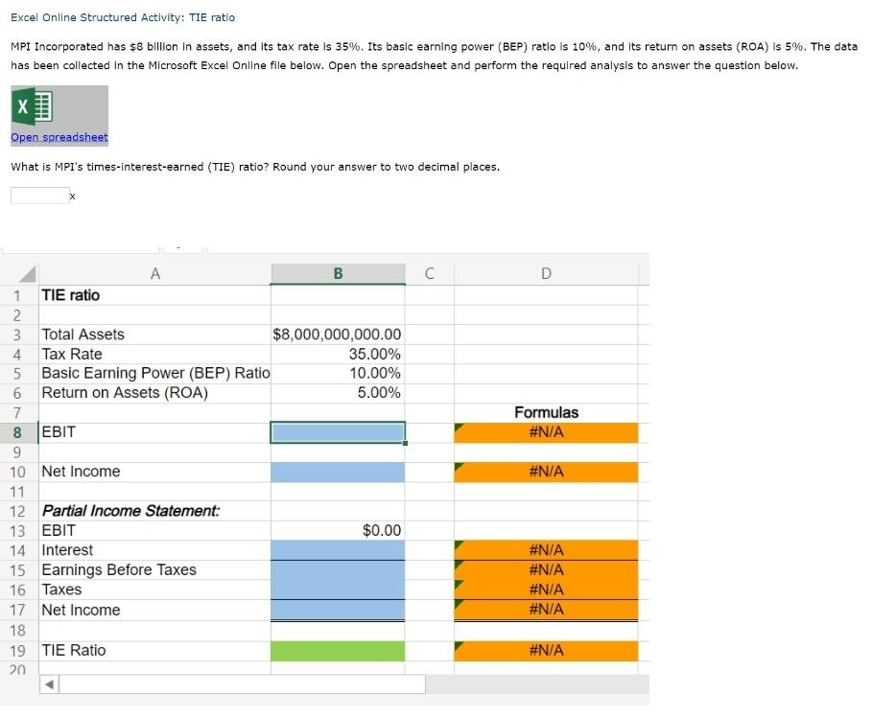Select the Tax Rate 35.00% cell

338,354
